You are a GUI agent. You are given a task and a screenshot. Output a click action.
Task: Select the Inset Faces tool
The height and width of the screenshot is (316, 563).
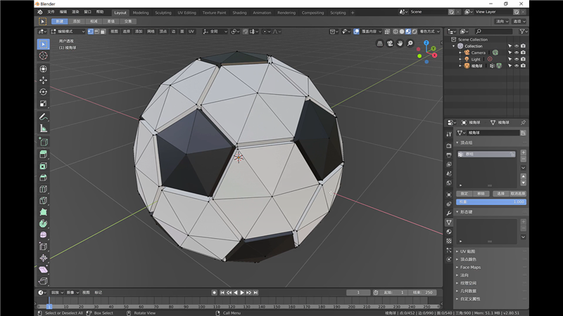point(44,166)
